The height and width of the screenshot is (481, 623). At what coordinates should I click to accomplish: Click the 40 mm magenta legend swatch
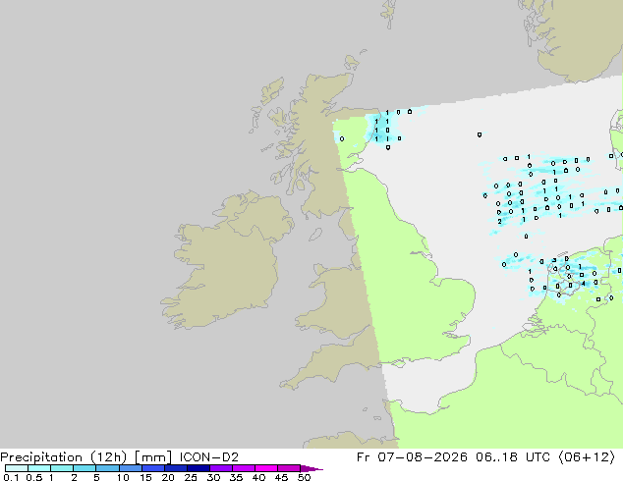(x=266, y=468)
